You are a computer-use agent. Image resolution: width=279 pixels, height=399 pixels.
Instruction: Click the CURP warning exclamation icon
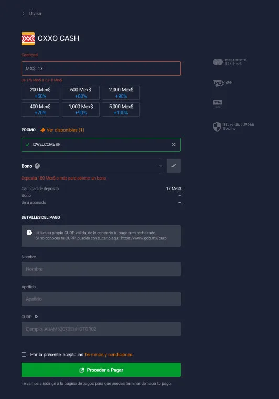click(29, 233)
